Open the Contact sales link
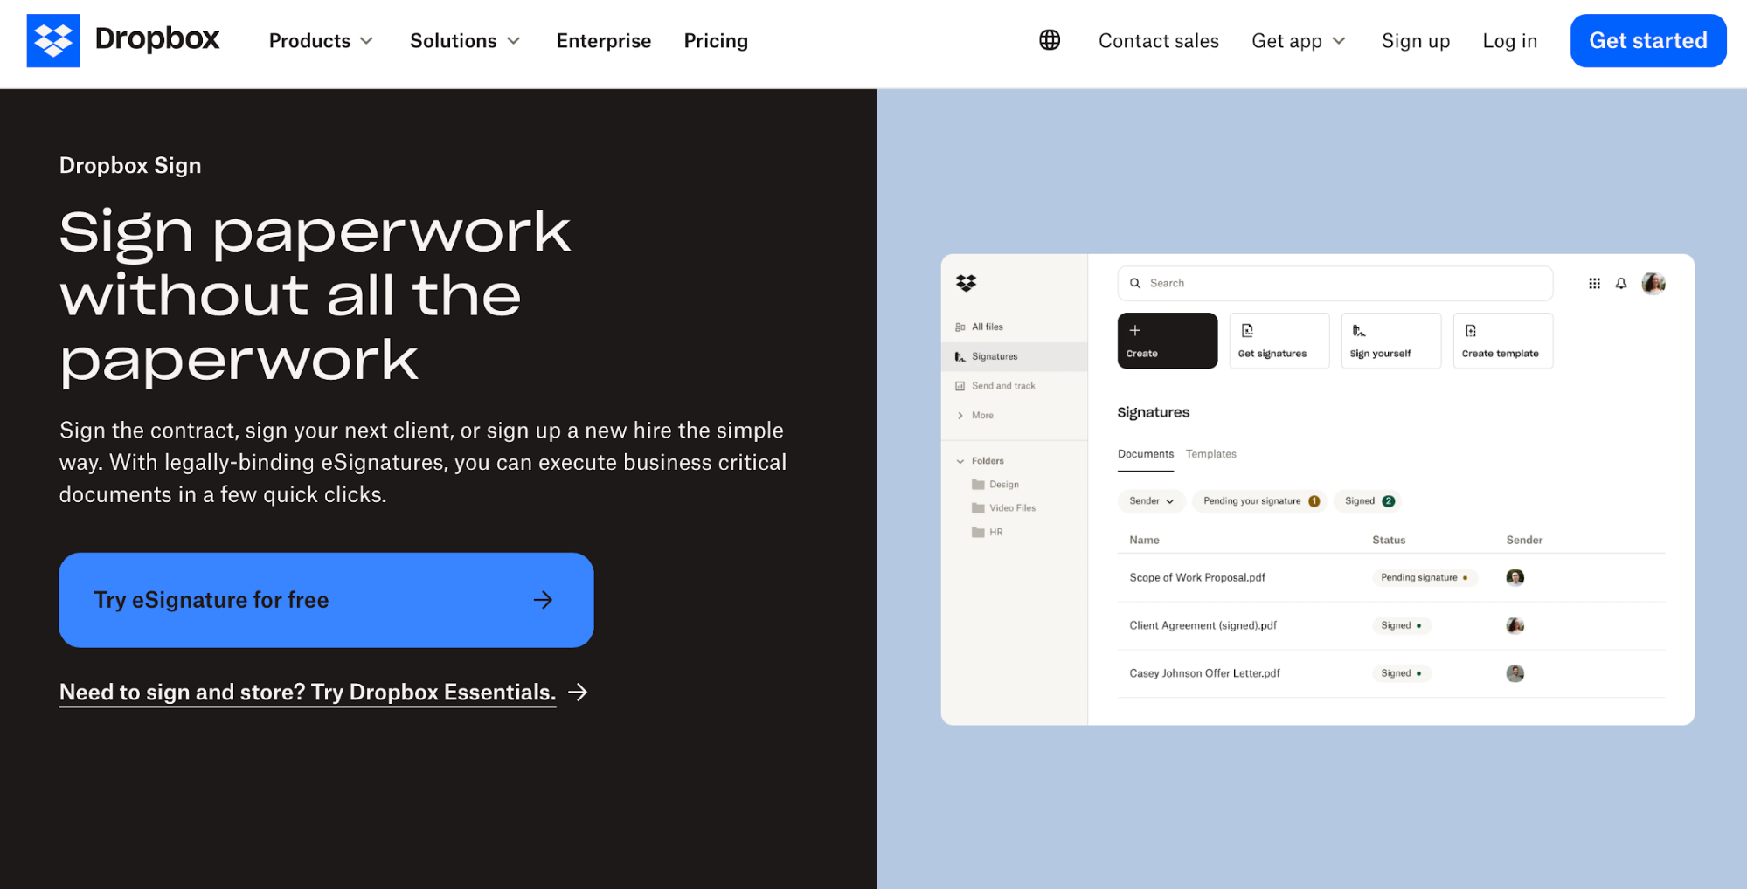The height and width of the screenshot is (889, 1747). click(1159, 41)
